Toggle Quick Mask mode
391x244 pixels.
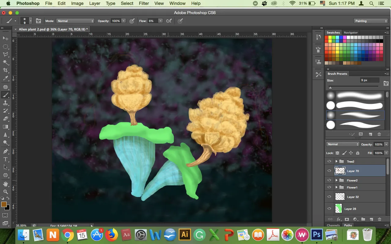(x=5, y=215)
